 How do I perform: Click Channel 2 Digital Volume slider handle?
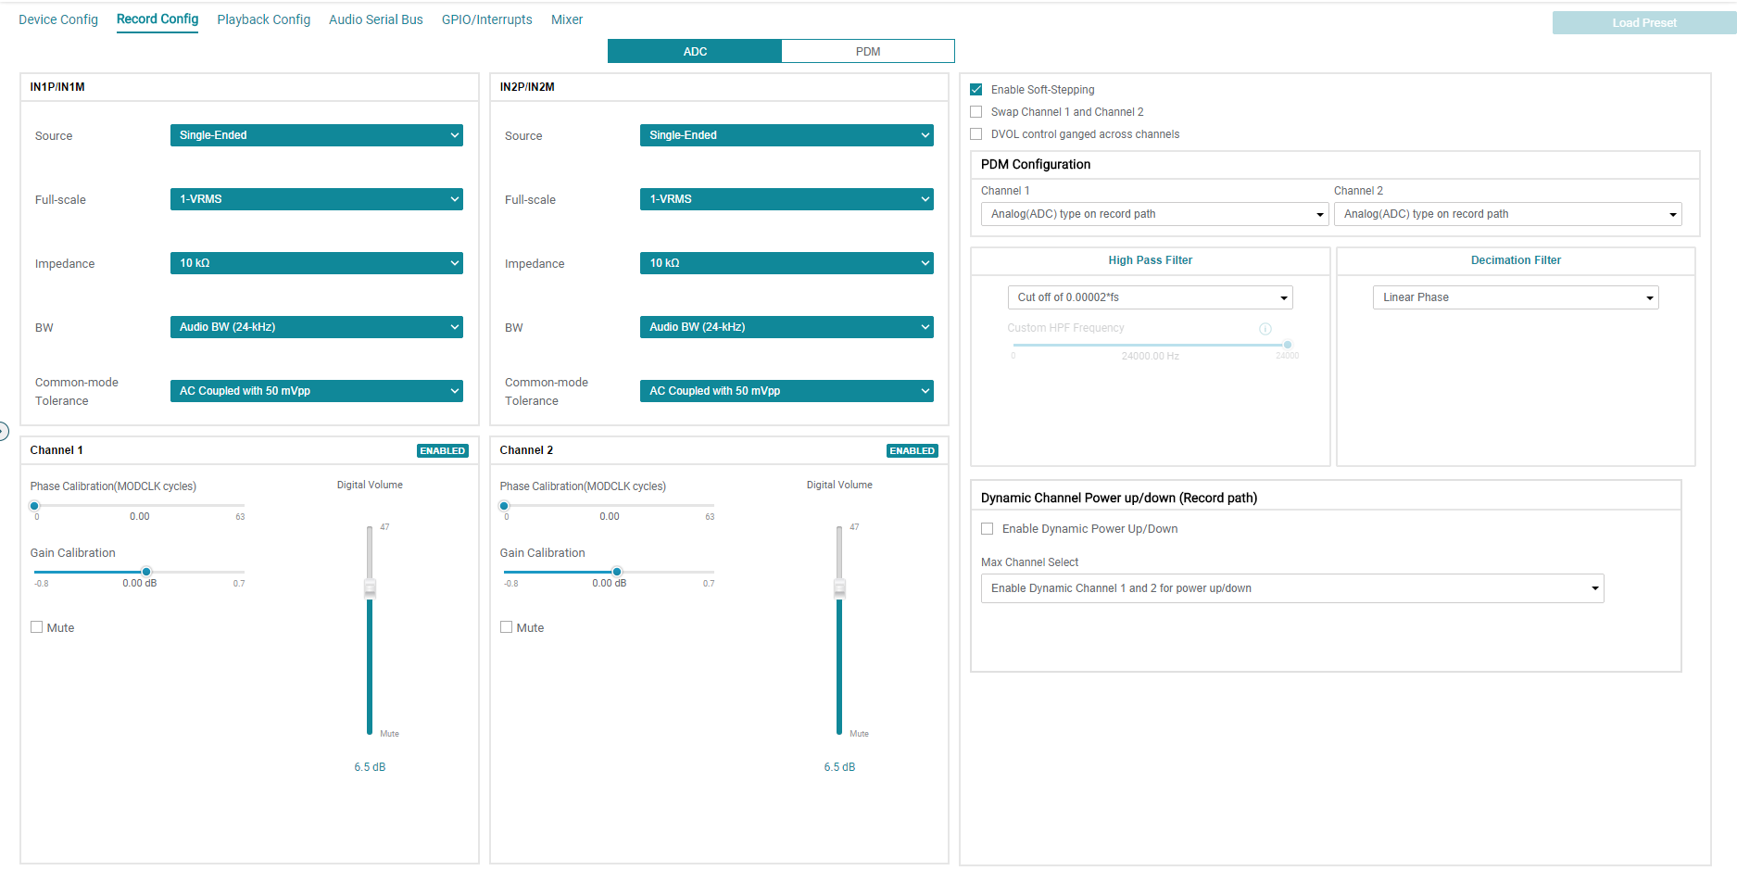(839, 588)
